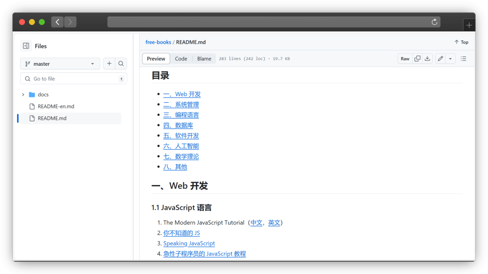Viewport: 488px width, 274px height.
Task: Switch to the Blame tab
Action: [x=204, y=59]
